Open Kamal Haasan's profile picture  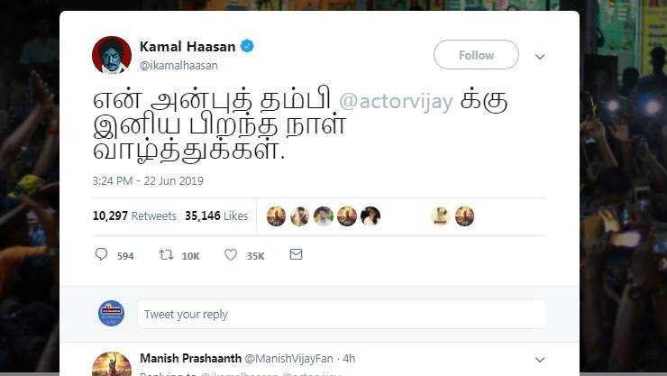tap(112, 55)
